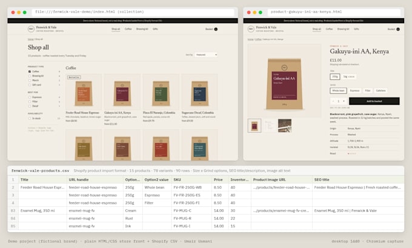Click Coffee breadcrumb in product window
This screenshot has width=412, height=248.
click(x=258, y=39)
